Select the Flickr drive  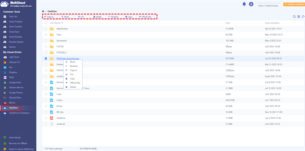pos(12,77)
